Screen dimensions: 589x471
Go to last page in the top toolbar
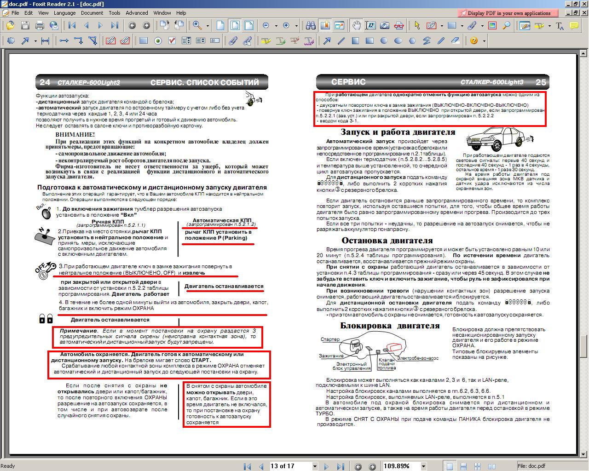point(115,26)
